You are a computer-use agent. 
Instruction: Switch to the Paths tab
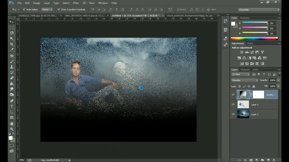[256, 70]
